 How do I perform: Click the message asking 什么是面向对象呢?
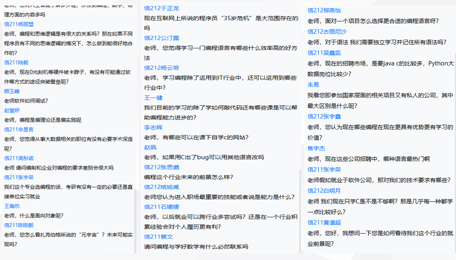[x=34, y=215]
